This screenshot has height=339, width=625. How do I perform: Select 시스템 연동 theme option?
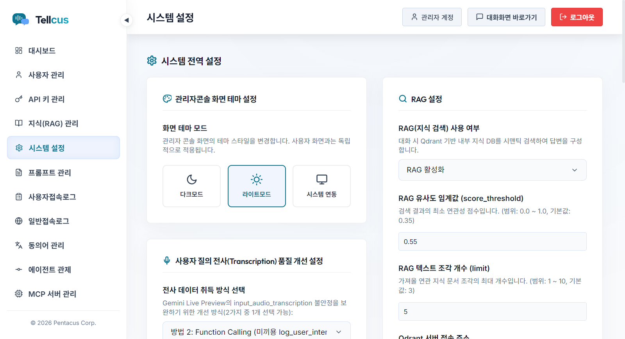[x=321, y=186]
